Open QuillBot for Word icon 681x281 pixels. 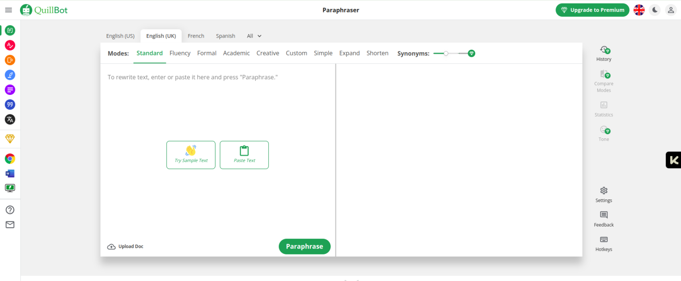(x=10, y=173)
